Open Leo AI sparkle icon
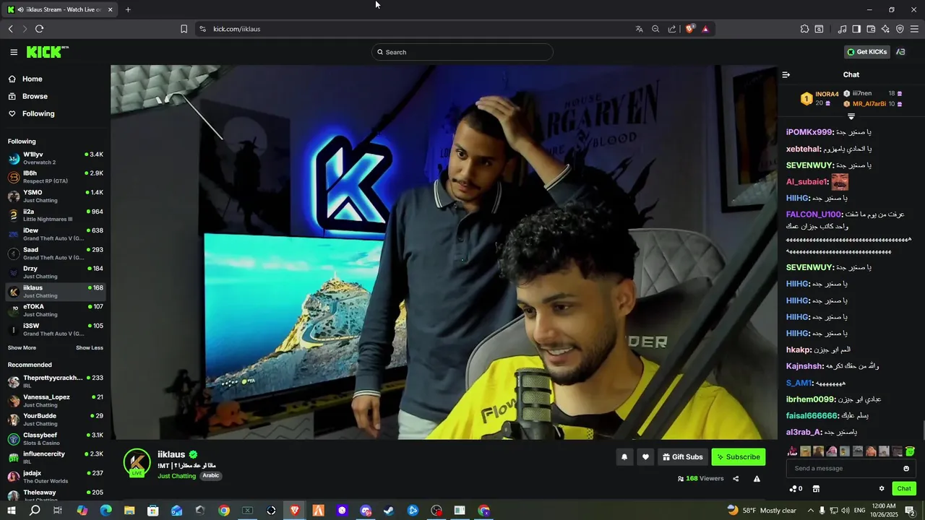 [x=885, y=29]
